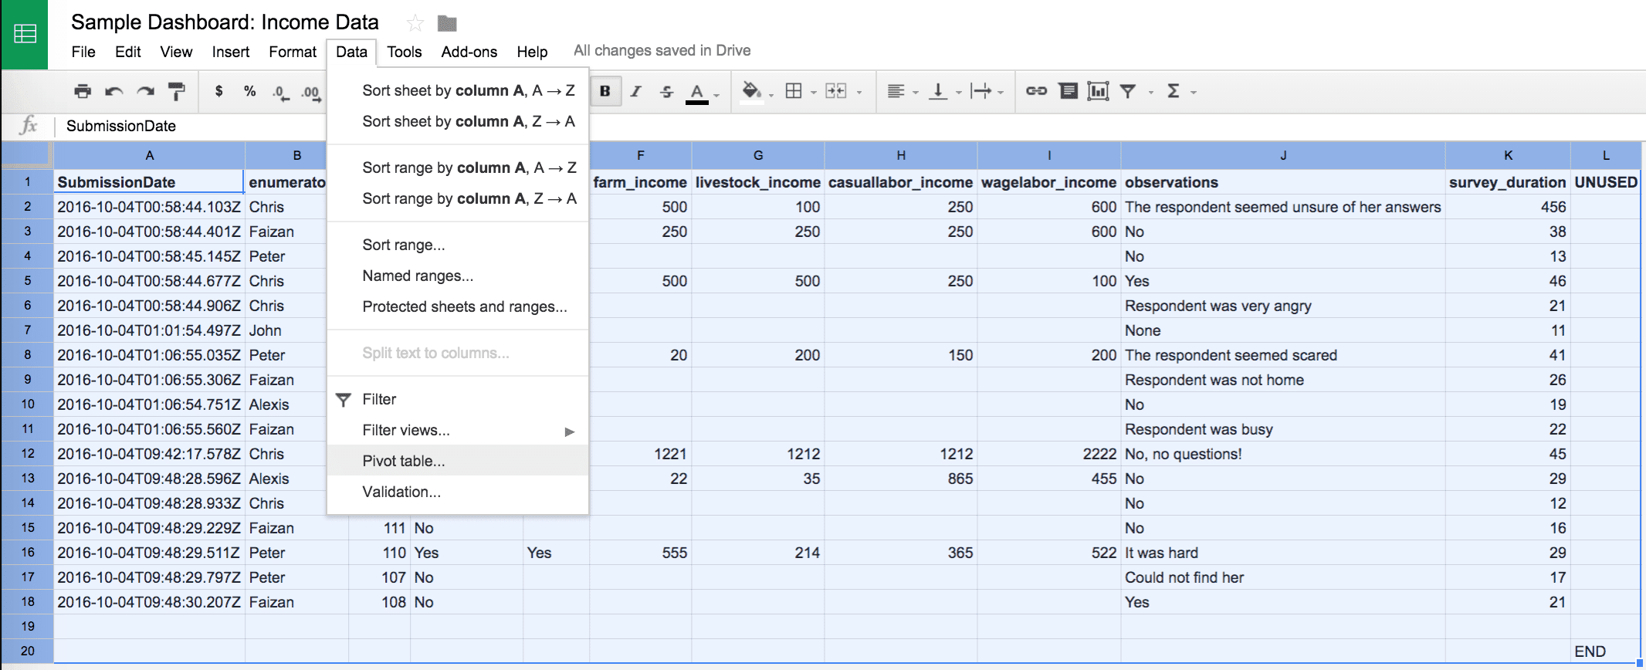Viewport: 1646px width, 670px height.
Task: Click the Merge cells icon
Action: tap(836, 91)
